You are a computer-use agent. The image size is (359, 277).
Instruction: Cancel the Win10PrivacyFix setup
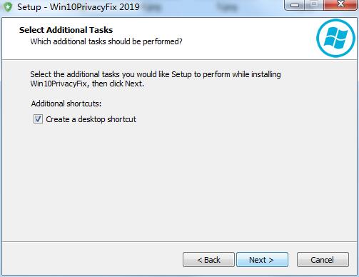click(323, 260)
